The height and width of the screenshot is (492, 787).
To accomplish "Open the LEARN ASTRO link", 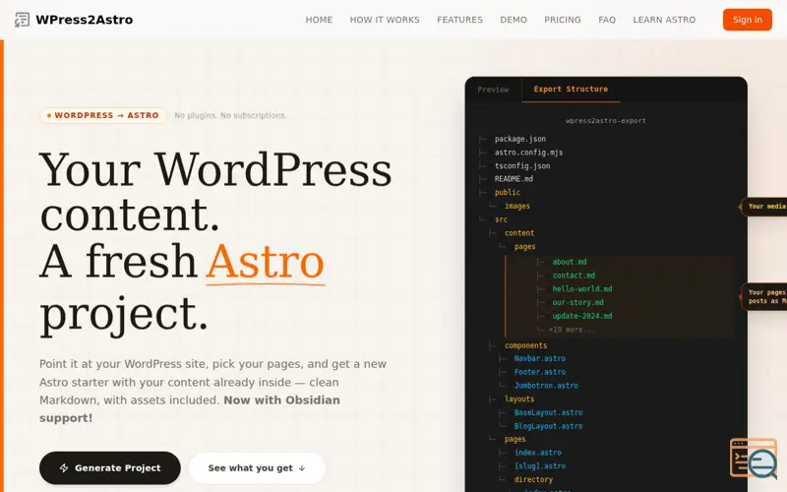I will [x=664, y=20].
